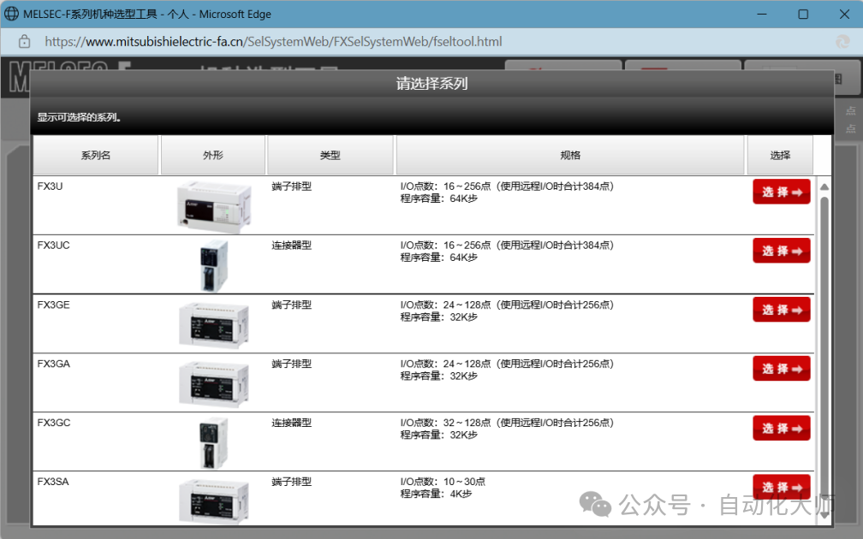This screenshot has width=863, height=539.
Task: Click 程序容量 4K步 in FX3SA row
Action: 436,494
